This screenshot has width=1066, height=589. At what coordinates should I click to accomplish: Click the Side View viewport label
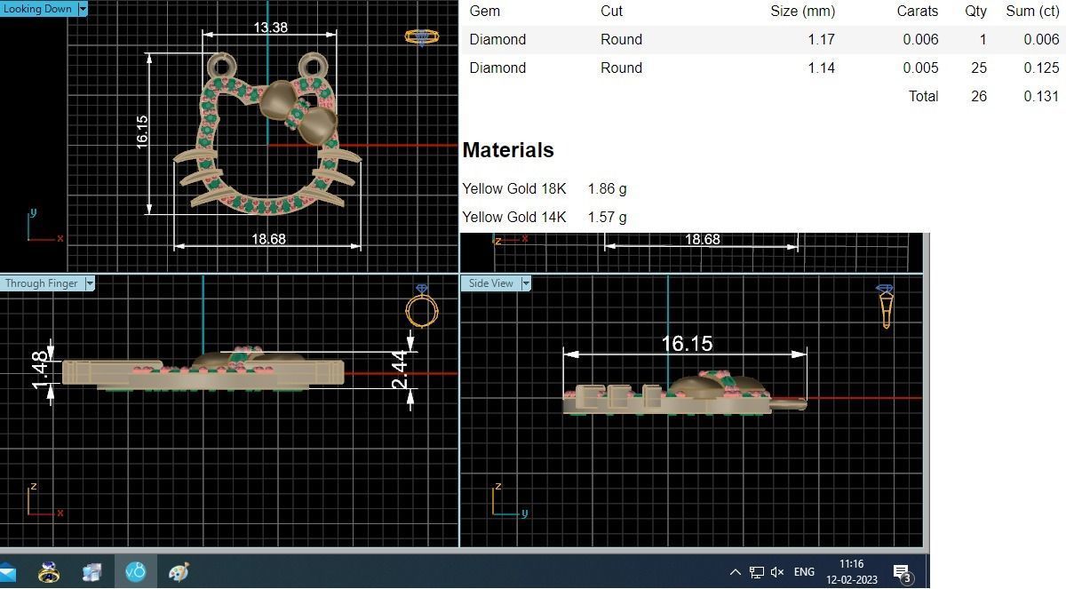pyautogui.click(x=490, y=283)
